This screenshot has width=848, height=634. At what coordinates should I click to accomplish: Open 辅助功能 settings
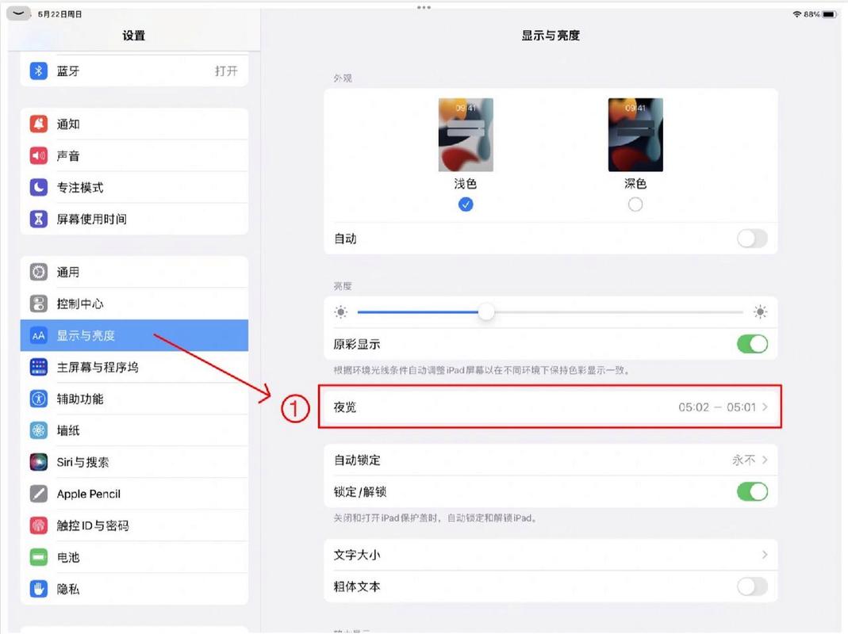tap(134, 399)
